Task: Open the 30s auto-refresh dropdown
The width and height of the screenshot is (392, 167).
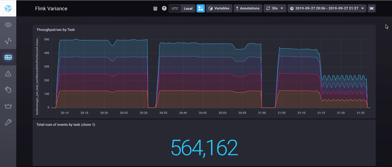Action: click(275, 8)
